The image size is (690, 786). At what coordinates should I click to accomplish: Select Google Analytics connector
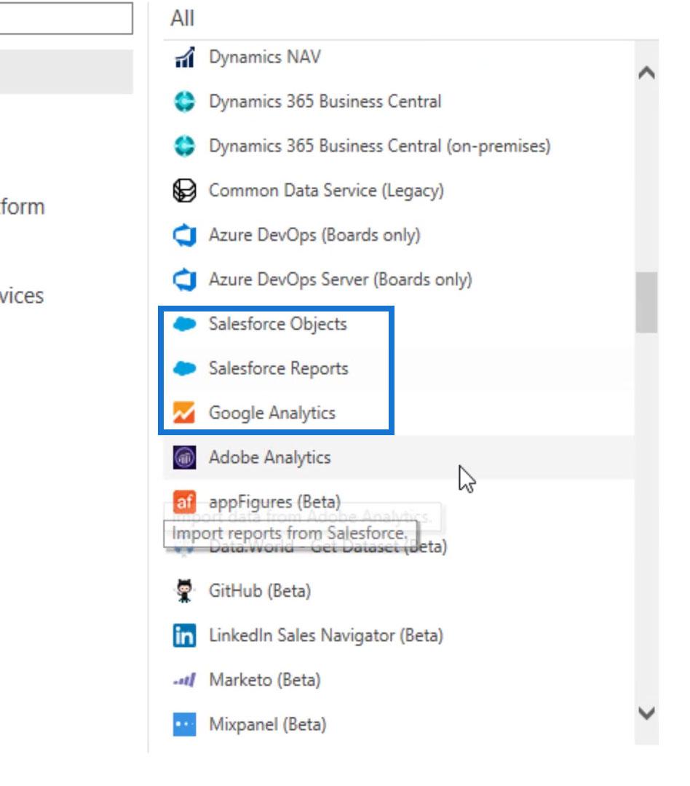pos(271,413)
